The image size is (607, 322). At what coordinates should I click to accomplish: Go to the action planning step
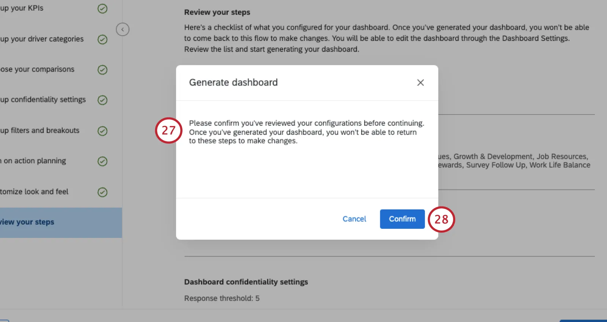[33, 161]
